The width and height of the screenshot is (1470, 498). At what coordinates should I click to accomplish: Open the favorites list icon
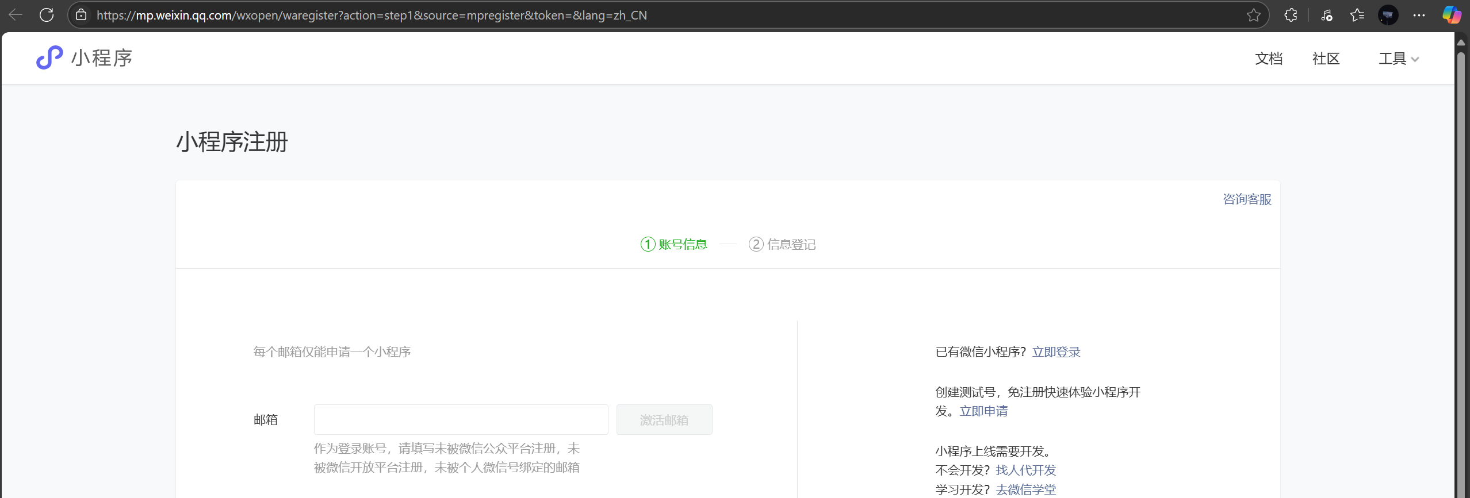pos(1357,16)
